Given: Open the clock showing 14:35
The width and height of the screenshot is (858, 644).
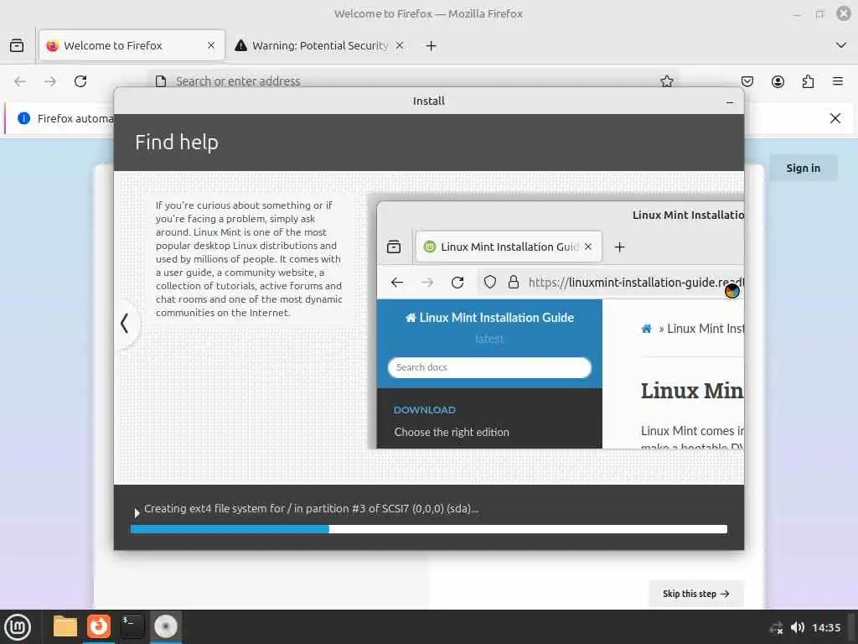Looking at the screenshot, I should 826,627.
